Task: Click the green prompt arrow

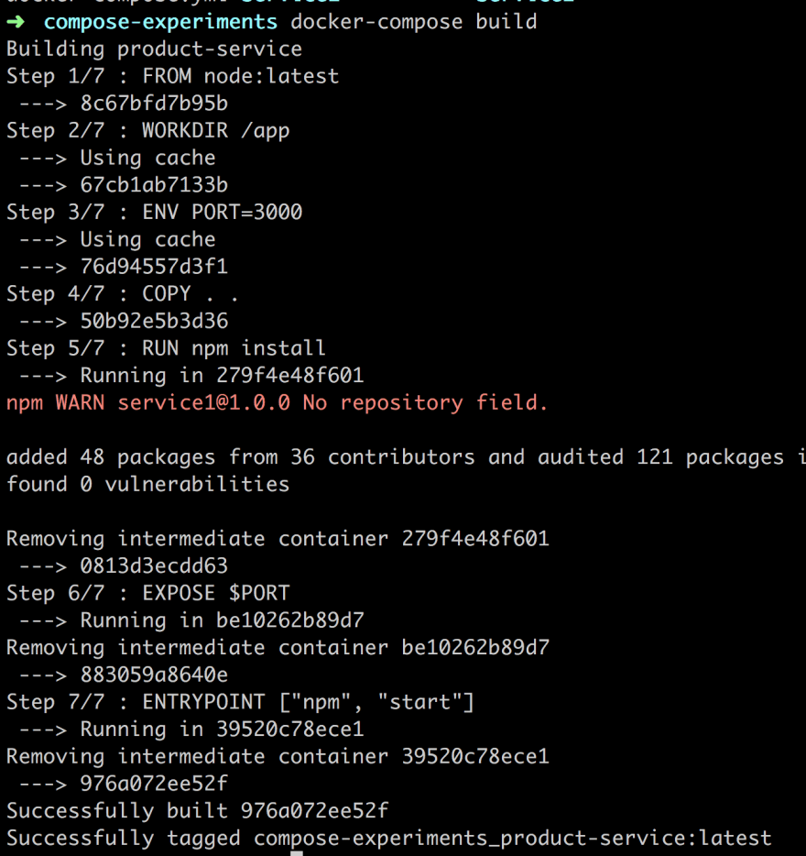Action: pyautogui.click(x=17, y=21)
